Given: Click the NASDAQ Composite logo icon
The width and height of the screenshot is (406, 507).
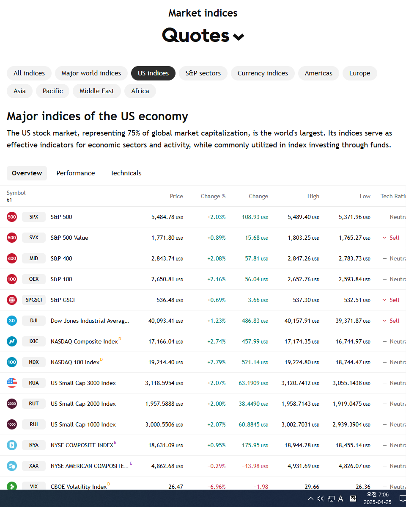Looking at the screenshot, I should pyautogui.click(x=12, y=341).
